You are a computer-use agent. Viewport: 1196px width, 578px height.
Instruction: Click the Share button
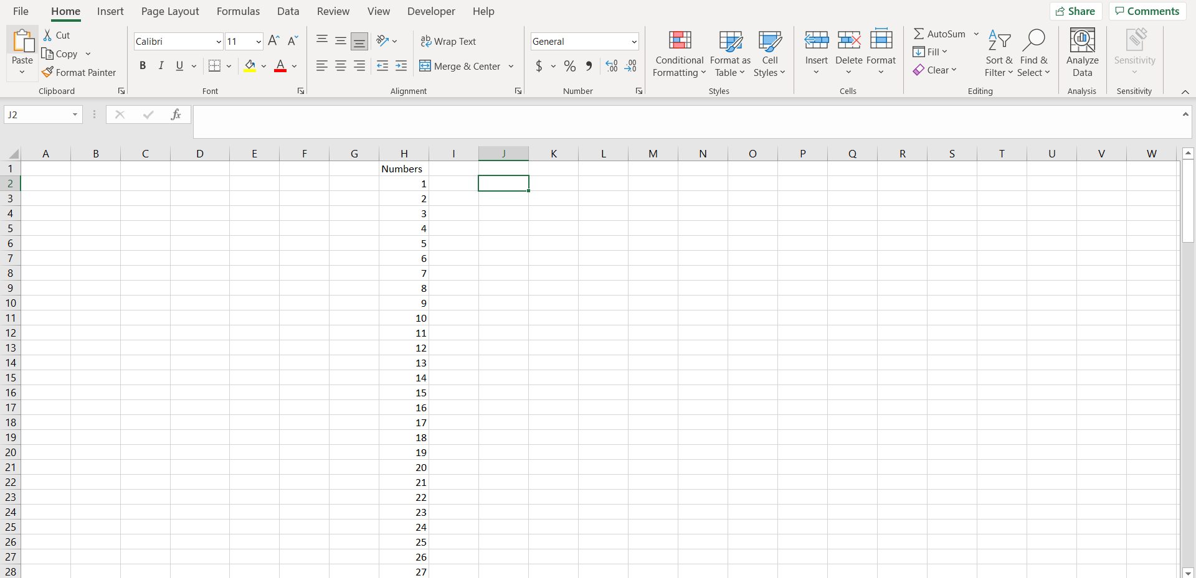click(1076, 11)
